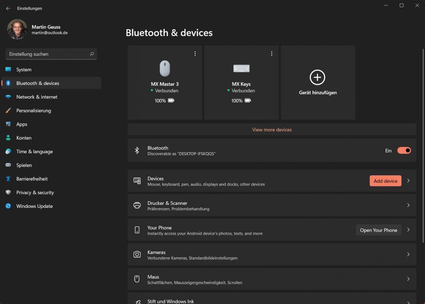Expand the Maus row chevron

[x=408, y=279]
